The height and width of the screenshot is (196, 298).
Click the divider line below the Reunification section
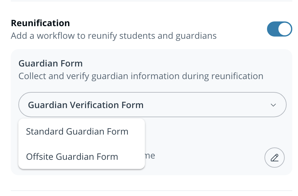tap(151, 191)
